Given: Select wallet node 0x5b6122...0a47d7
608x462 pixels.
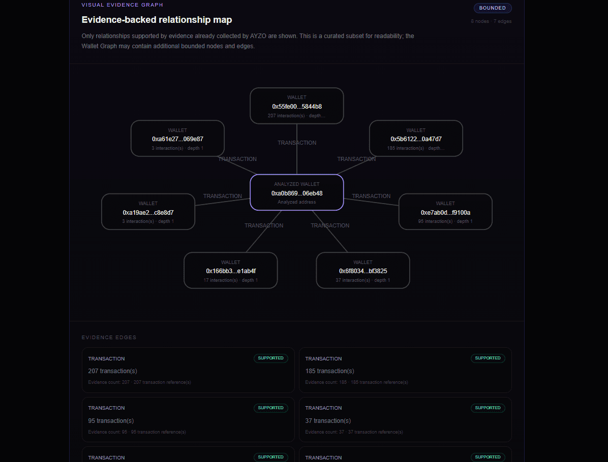Looking at the screenshot, I should coord(416,138).
